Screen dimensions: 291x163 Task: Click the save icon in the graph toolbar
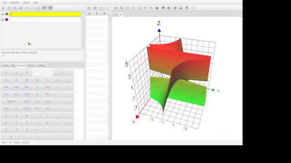pos(121,8)
